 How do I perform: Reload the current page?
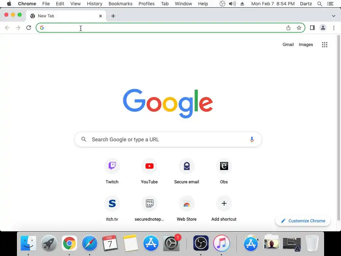pyautogui.click(x=29, y=28)
